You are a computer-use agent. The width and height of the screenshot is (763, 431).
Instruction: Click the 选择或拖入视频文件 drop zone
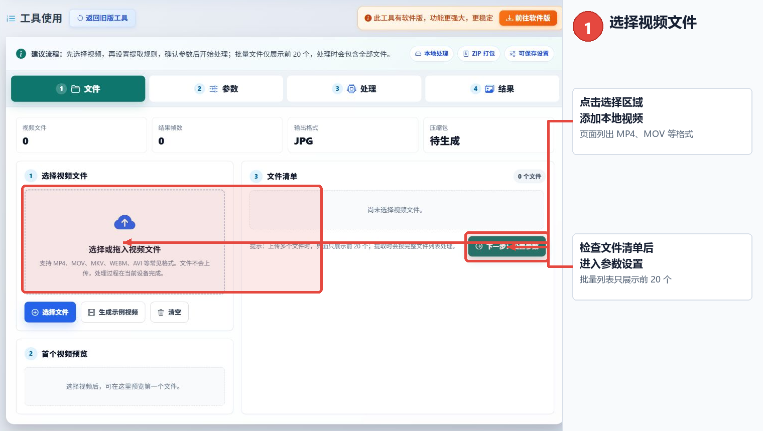tap(124, 241)
